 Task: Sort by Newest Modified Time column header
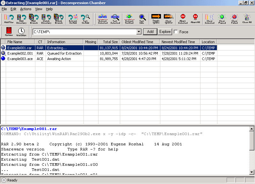click(180, 42)
